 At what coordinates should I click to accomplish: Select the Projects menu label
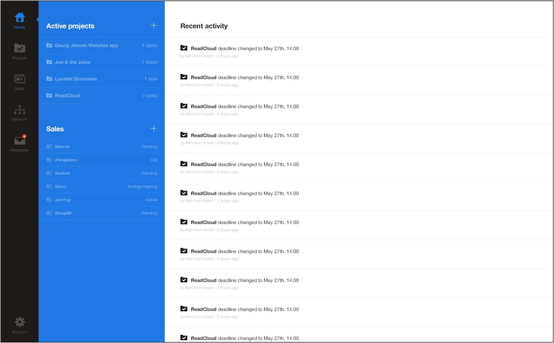[19, 58]
